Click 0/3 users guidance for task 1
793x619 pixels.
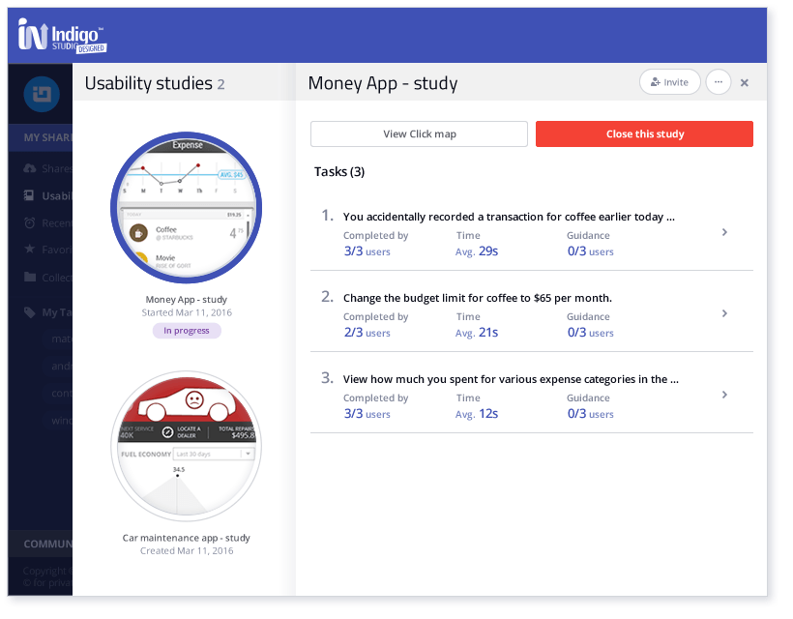click(x=590, y=251)
